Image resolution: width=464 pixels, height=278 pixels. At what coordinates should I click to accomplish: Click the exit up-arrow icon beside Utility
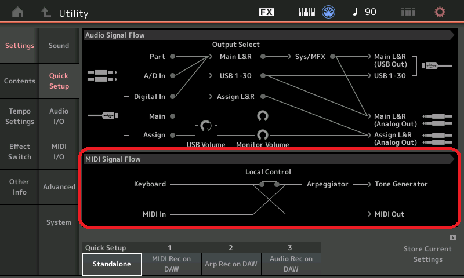click(x=46, y=12)
